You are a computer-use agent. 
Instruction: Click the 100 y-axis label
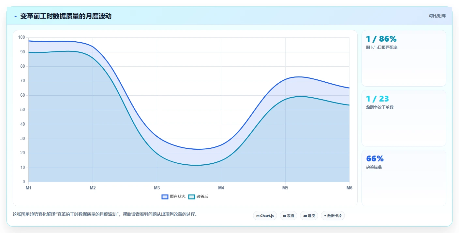[22, 37]
